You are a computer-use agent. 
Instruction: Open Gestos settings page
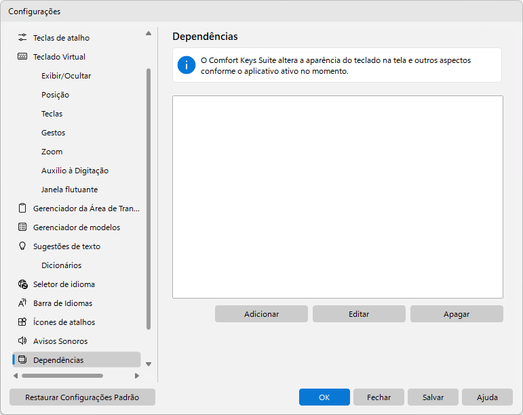coord(53,133)
